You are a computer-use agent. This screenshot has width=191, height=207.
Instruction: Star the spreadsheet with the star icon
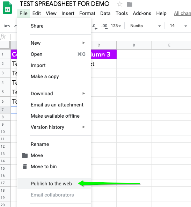pyautogui.click(x=120, y=4)
